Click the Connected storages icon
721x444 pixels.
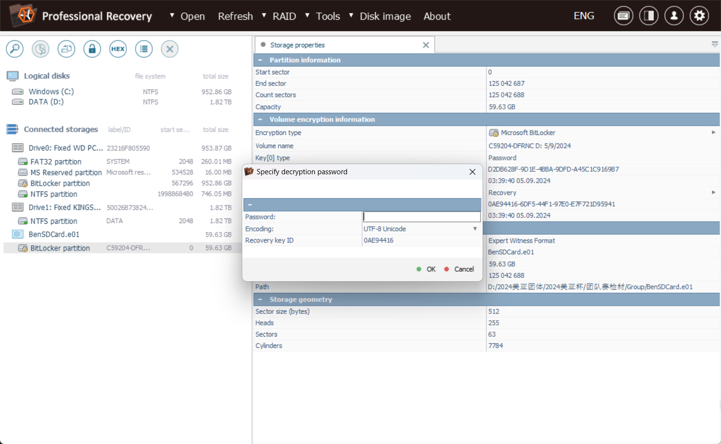click(12, 130)
